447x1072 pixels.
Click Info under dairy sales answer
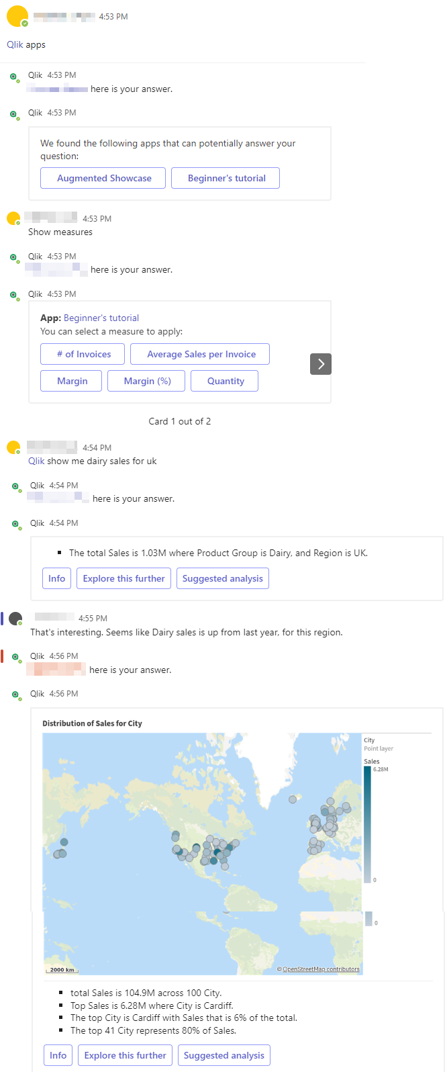57,578
